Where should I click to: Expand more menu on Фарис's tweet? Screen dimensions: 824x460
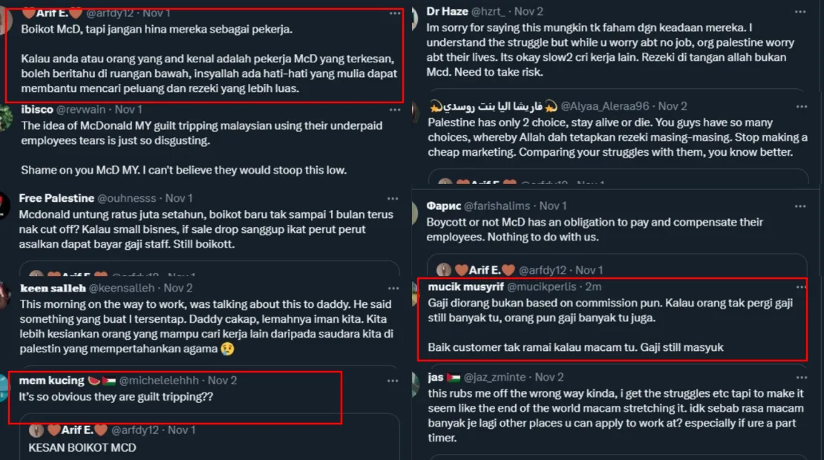pyautogui.click(x=800, y=206)
